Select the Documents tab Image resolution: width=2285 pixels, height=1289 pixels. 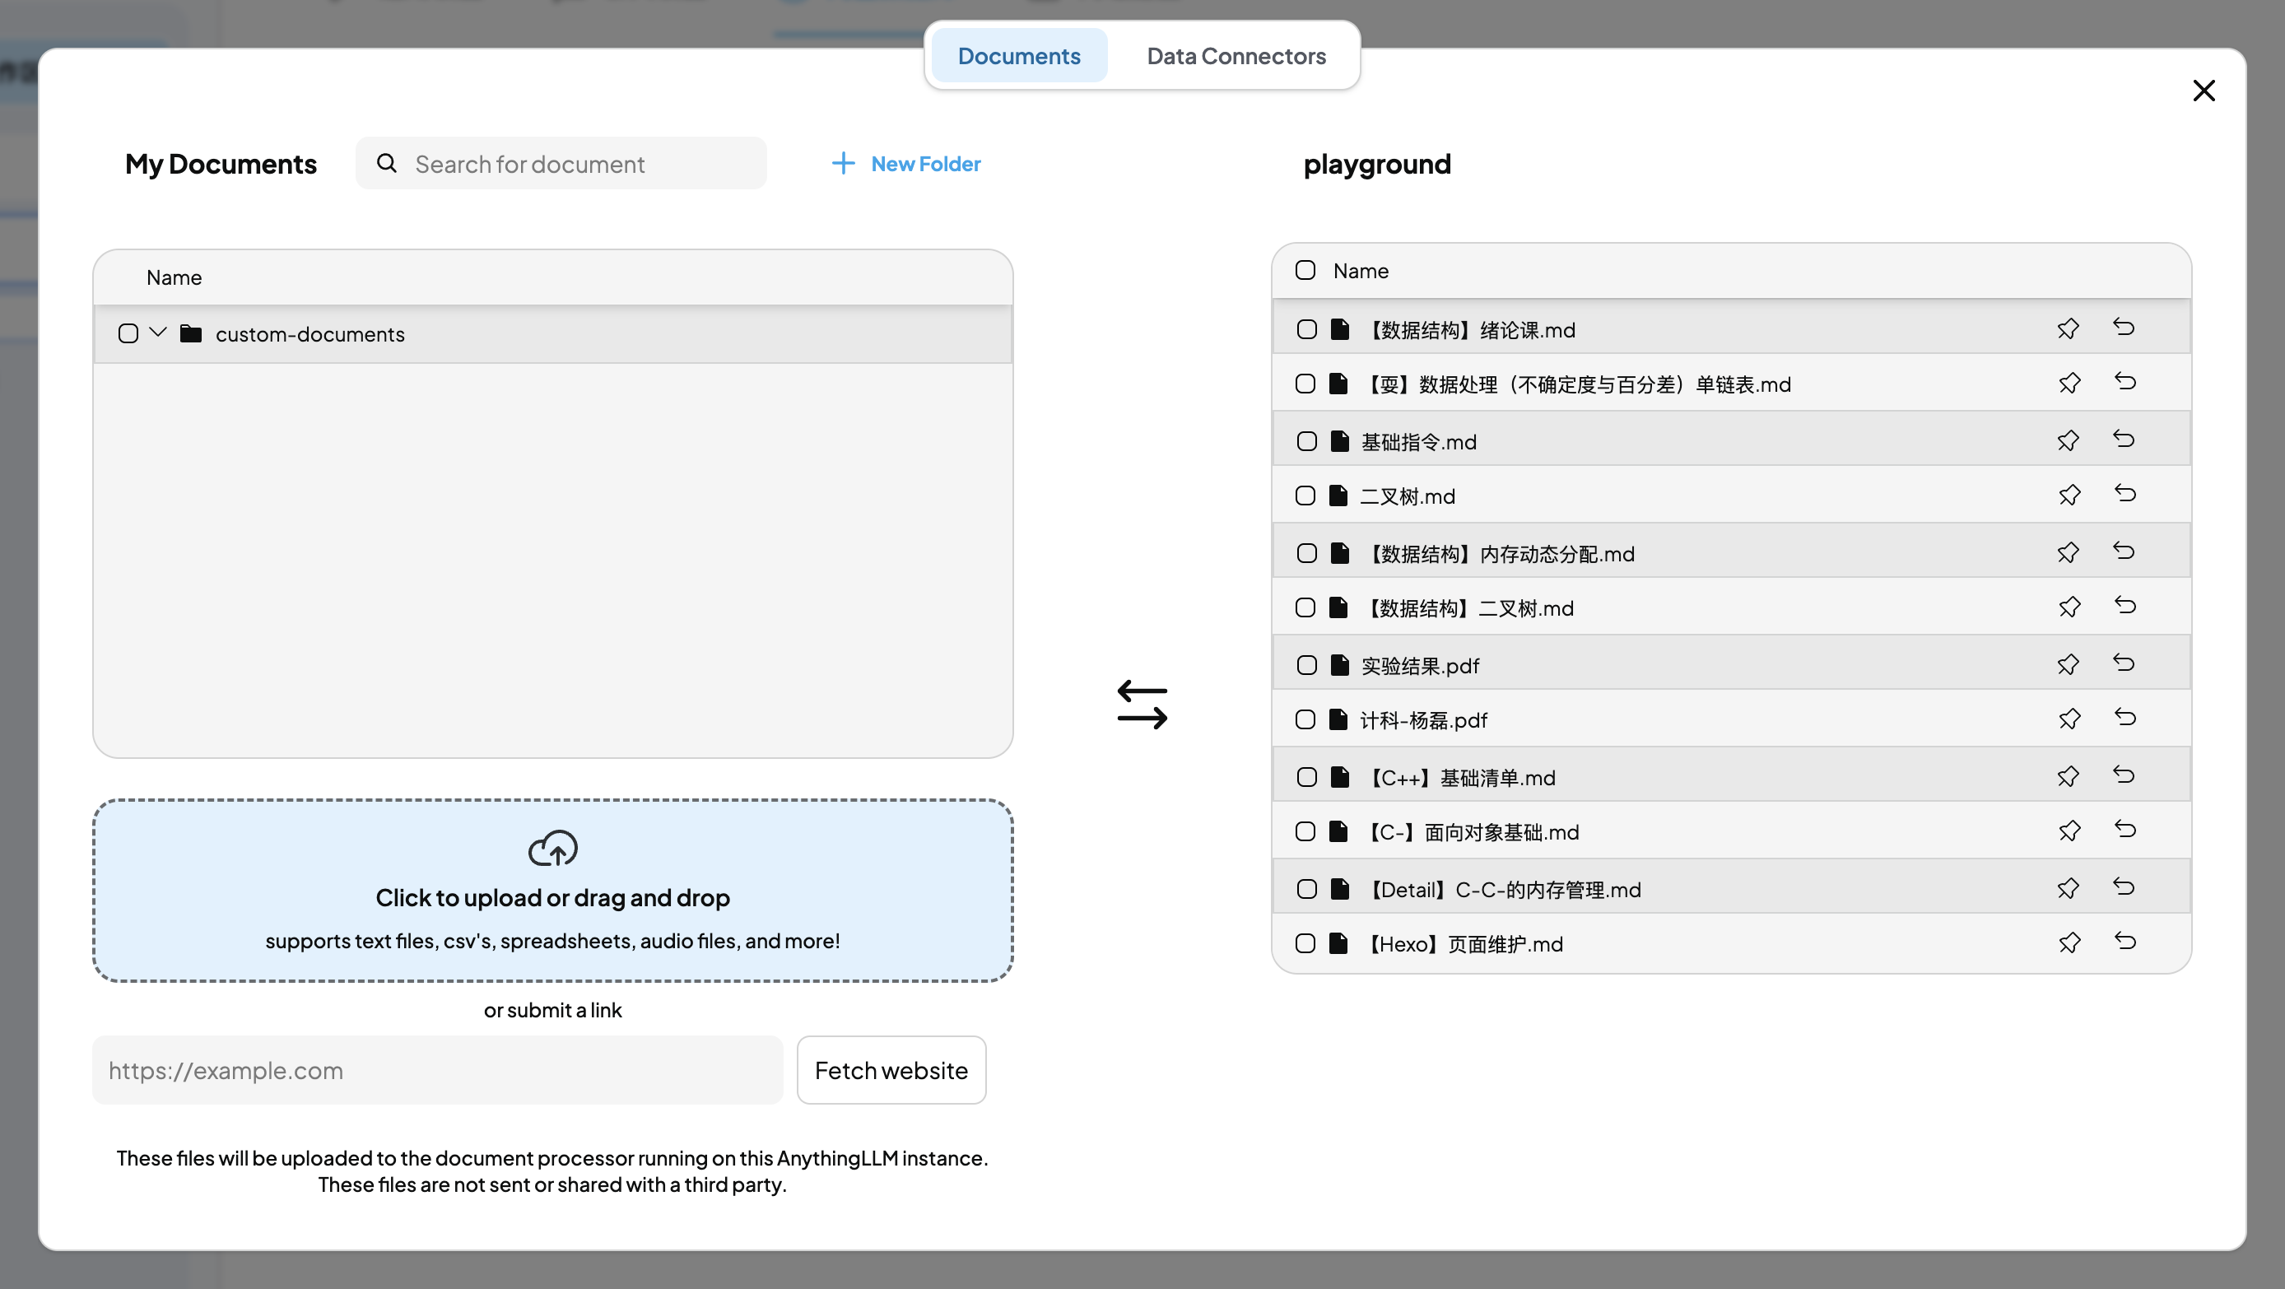click(1018, 56)
